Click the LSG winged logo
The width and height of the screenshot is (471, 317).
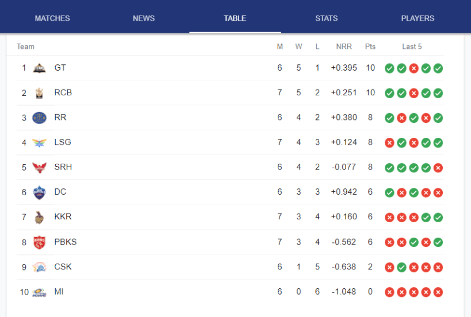39,143
